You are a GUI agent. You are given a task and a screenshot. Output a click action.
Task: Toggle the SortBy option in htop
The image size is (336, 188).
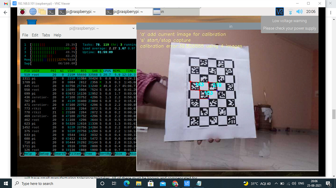(x=104, y=153)
